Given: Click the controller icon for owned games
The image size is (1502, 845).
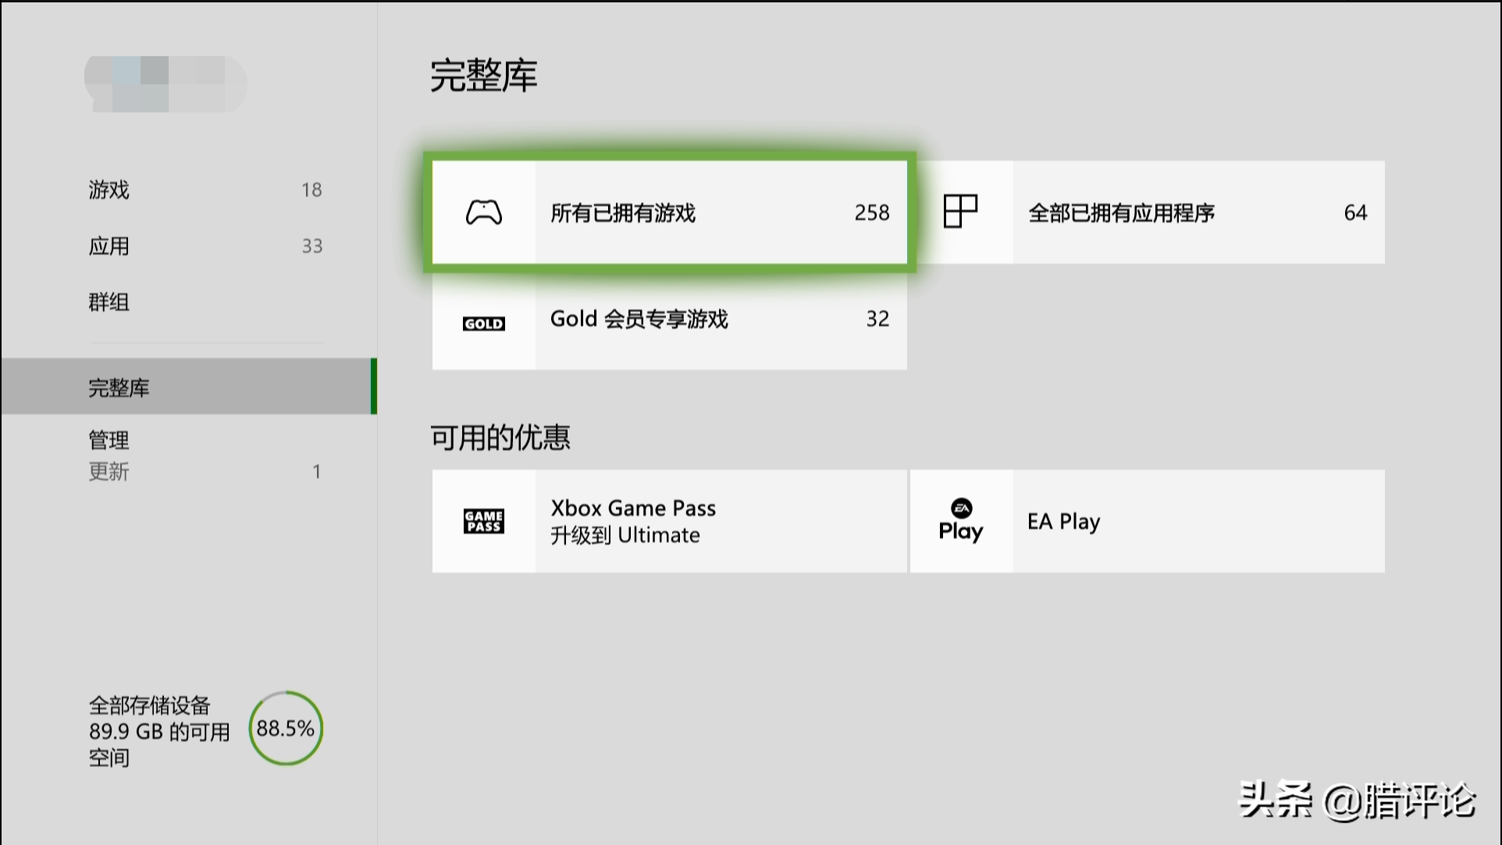Looking at the screenshot, I should (x=484, y=212).
